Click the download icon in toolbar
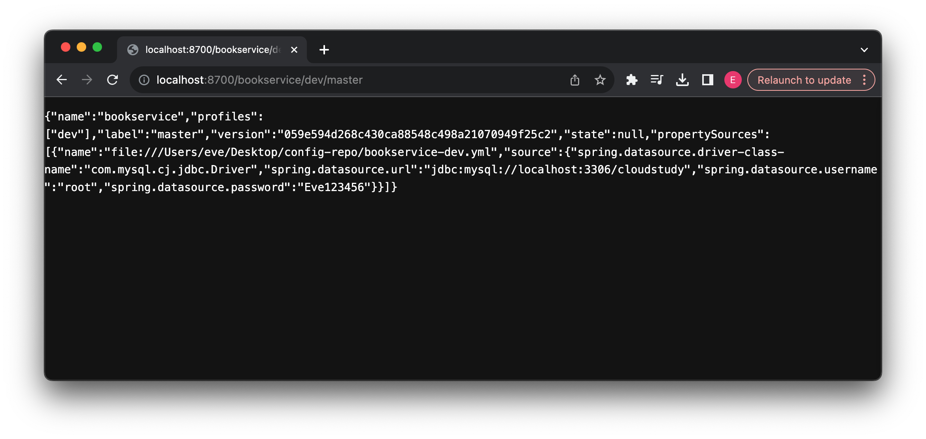Viewport: 926px width, 439px height. coord(681,80)
